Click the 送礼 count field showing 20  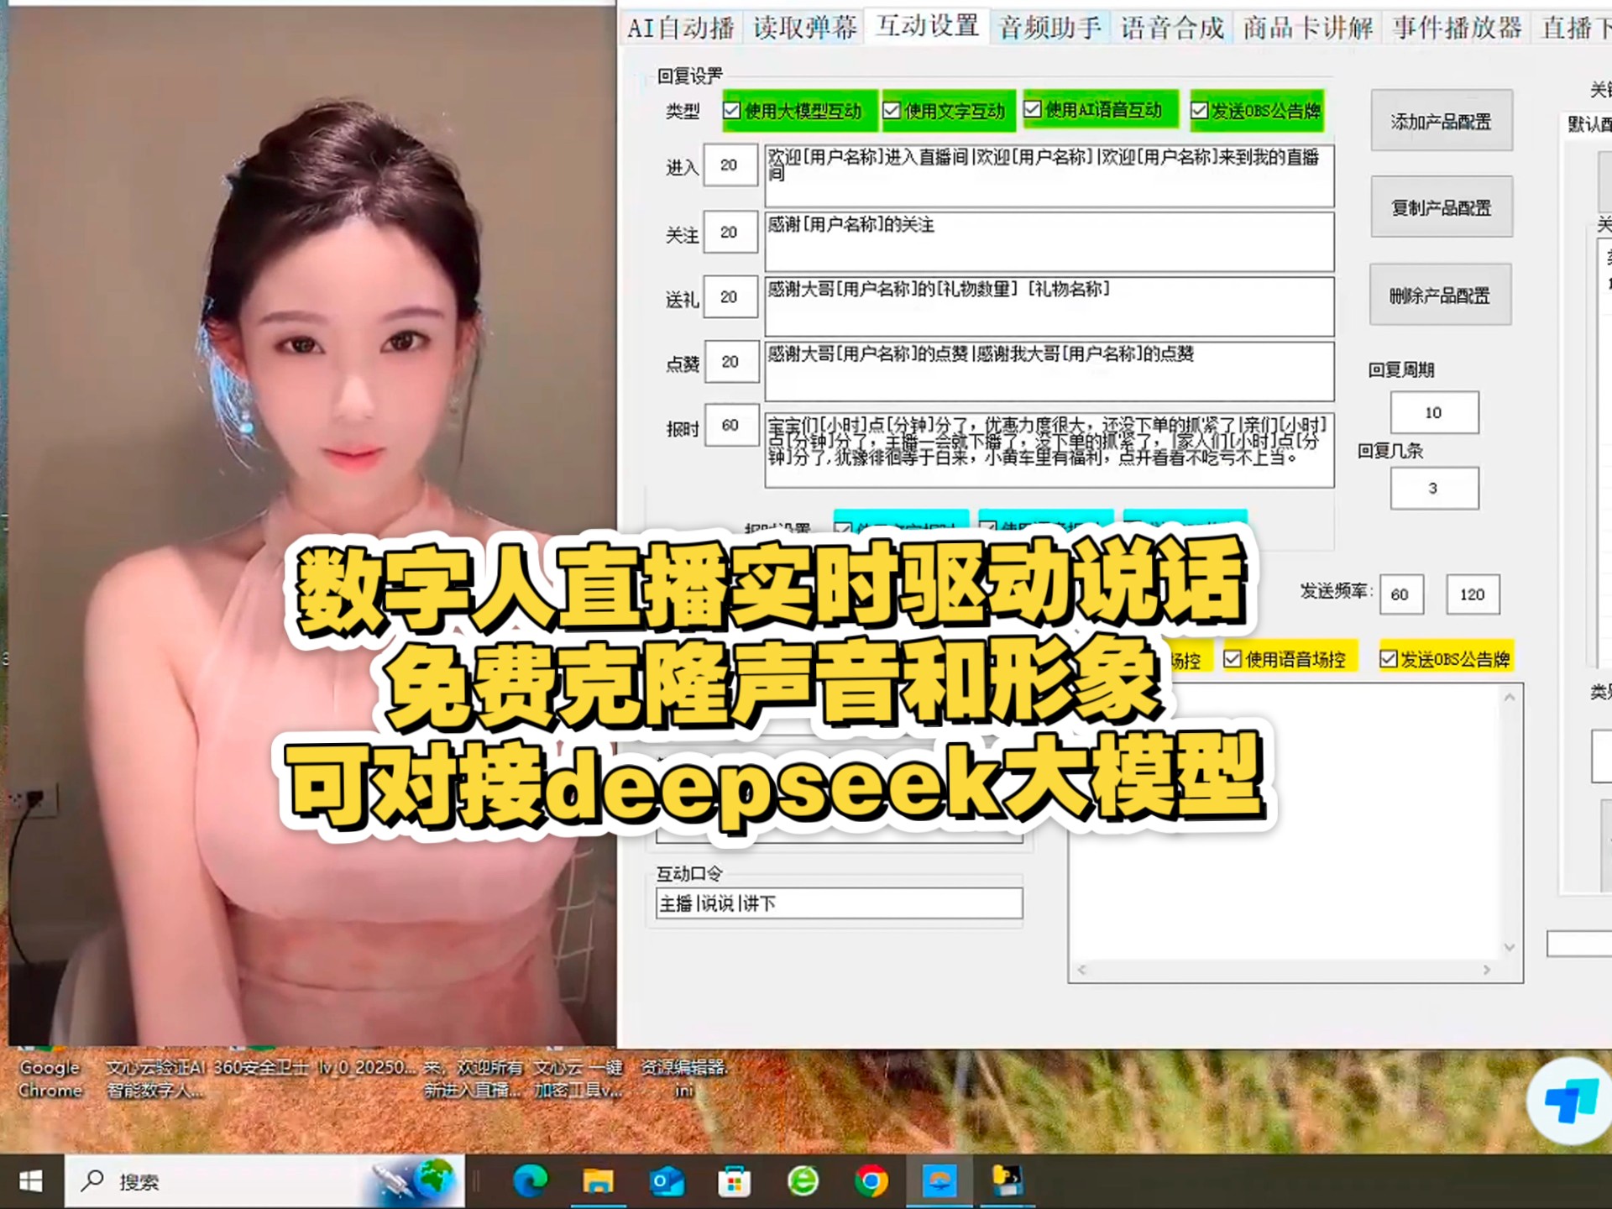coord(730,297)
